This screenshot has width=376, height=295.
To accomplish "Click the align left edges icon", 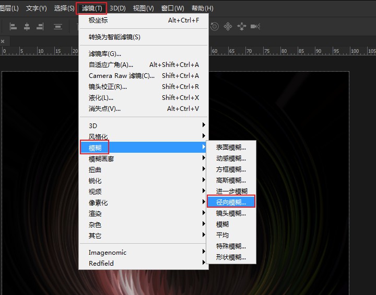I will tap(13, 27).
